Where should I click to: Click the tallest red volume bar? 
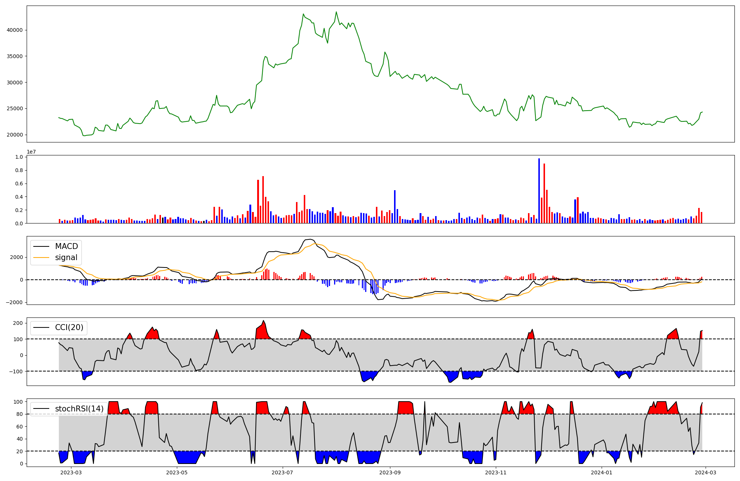tap(544, 193)
